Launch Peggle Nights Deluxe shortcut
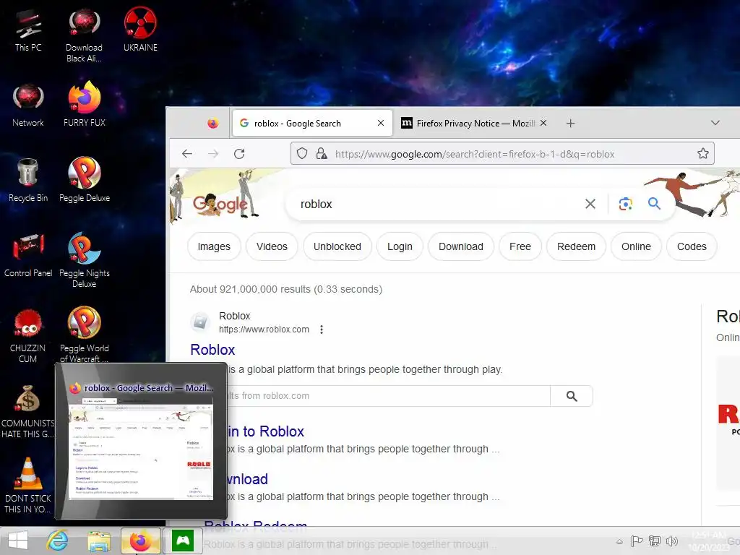The height and width of the screenshot is (555, 740). click(85, 260)
